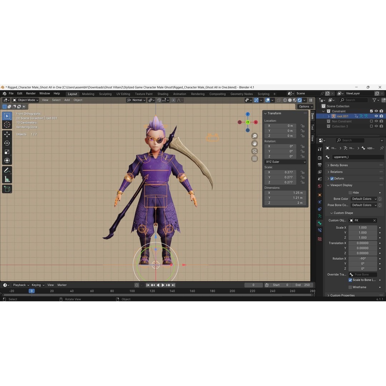This screenshot has height=386, width=386.
Task: Expand root.001 in the outliner
Action: [328, 116]
